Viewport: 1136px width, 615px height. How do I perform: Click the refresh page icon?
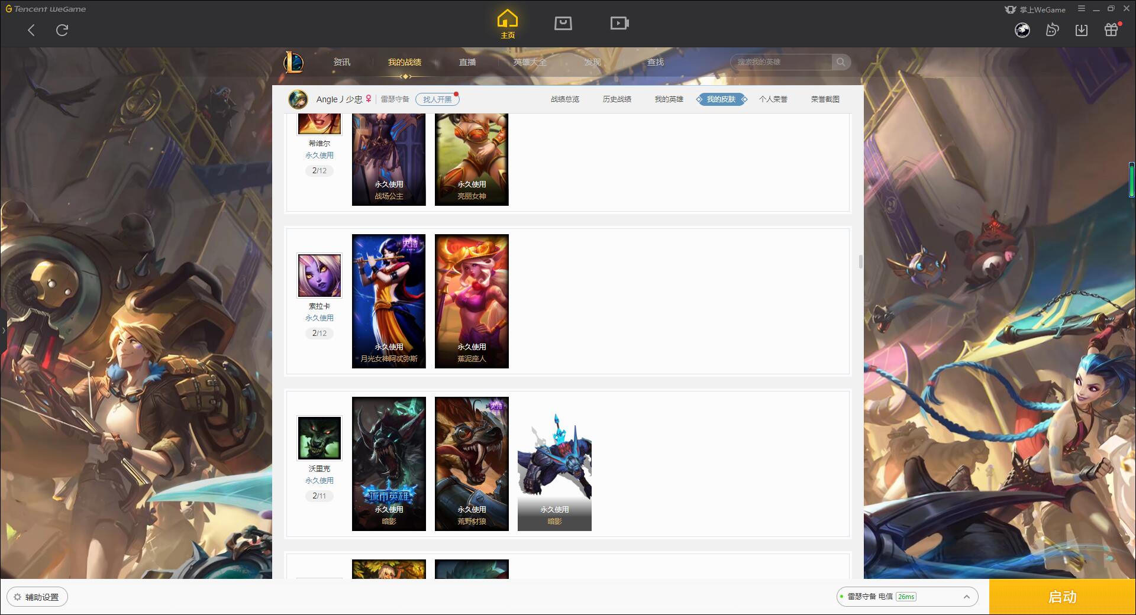click(x=62, y=30)
